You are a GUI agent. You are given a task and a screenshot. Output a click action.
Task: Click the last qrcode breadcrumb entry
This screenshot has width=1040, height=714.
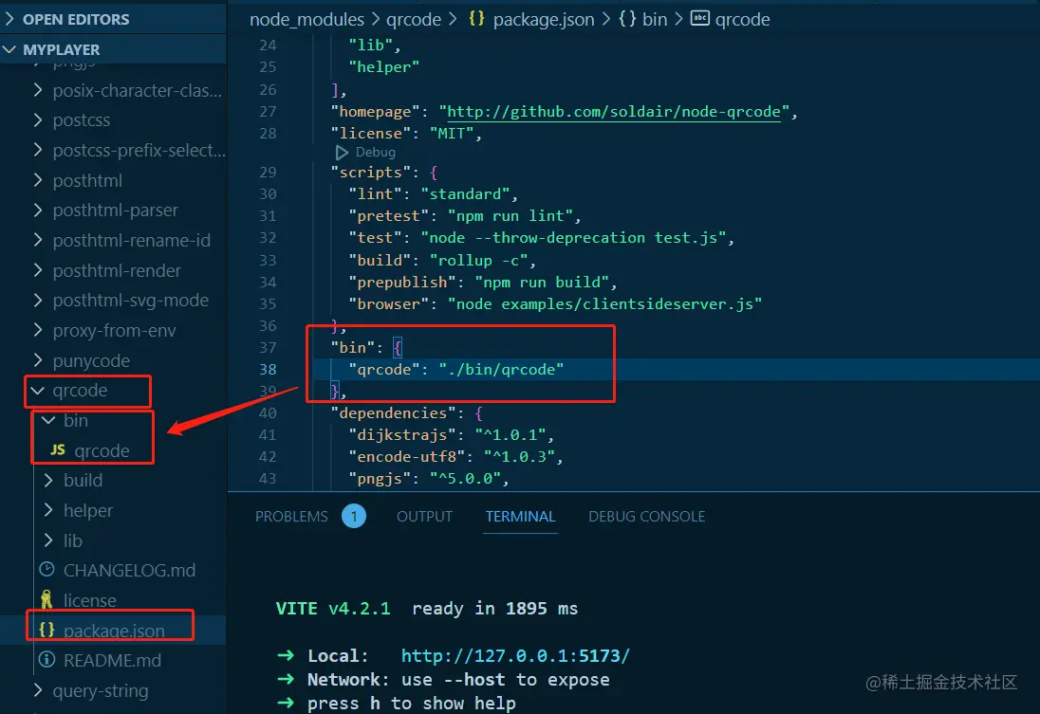pos(742,19)
